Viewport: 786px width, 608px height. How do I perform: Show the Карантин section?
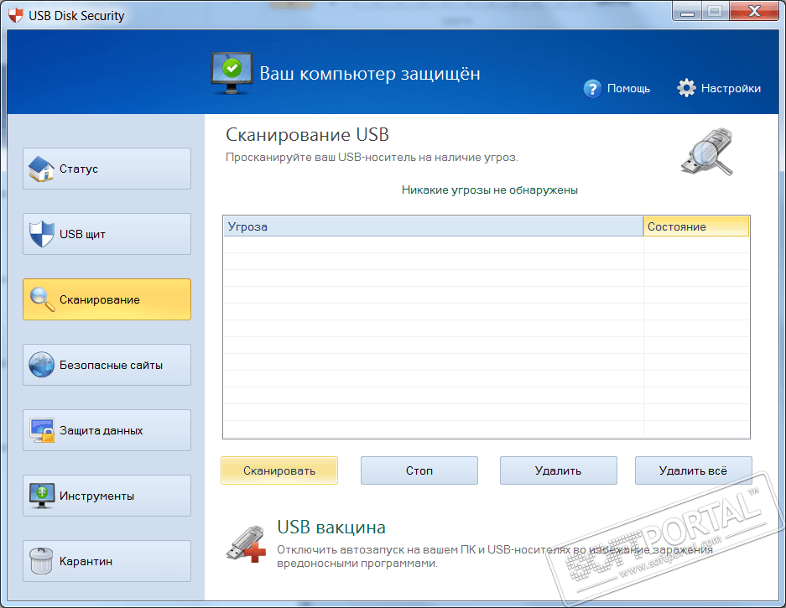(107, 561)
